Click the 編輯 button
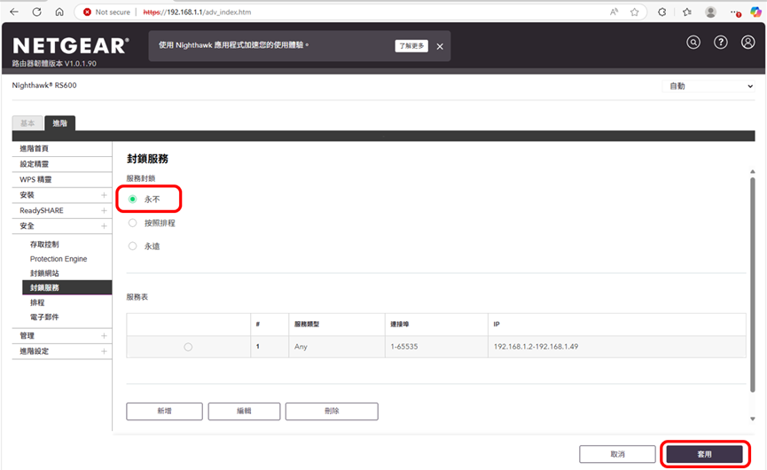767x470 pixels. coord(244,411)
